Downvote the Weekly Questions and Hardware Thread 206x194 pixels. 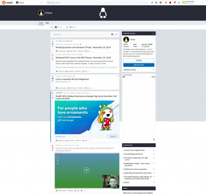53,46
